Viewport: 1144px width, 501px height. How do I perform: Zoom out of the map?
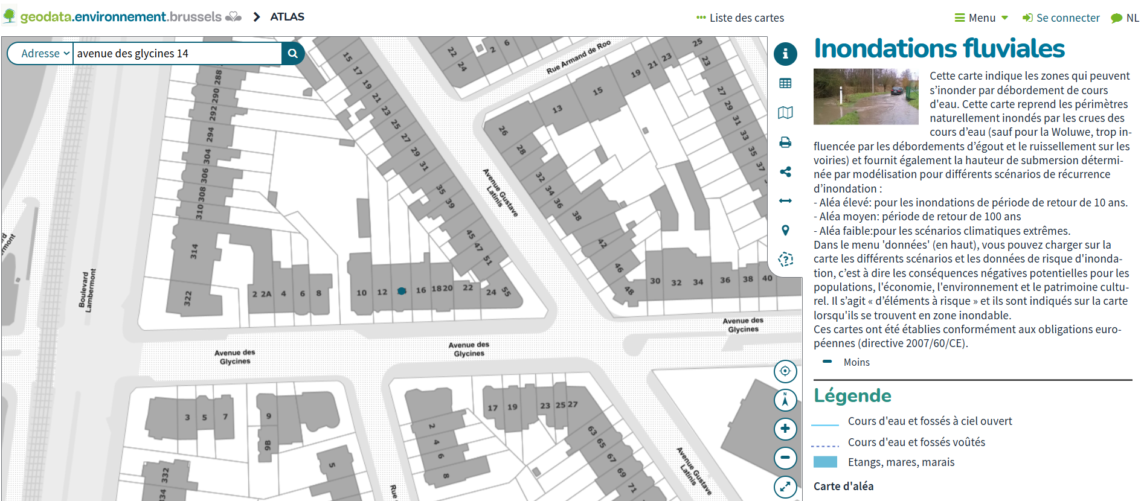785,458
